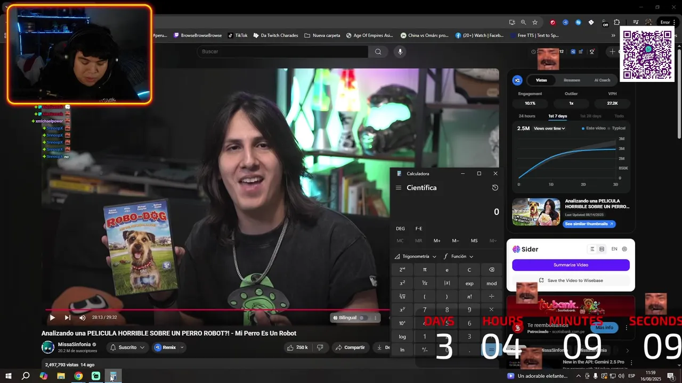Screen dimensions: 682x383
Task: Select the Vistas tab in vidIQ panel
Action: [x=541, y=80]
